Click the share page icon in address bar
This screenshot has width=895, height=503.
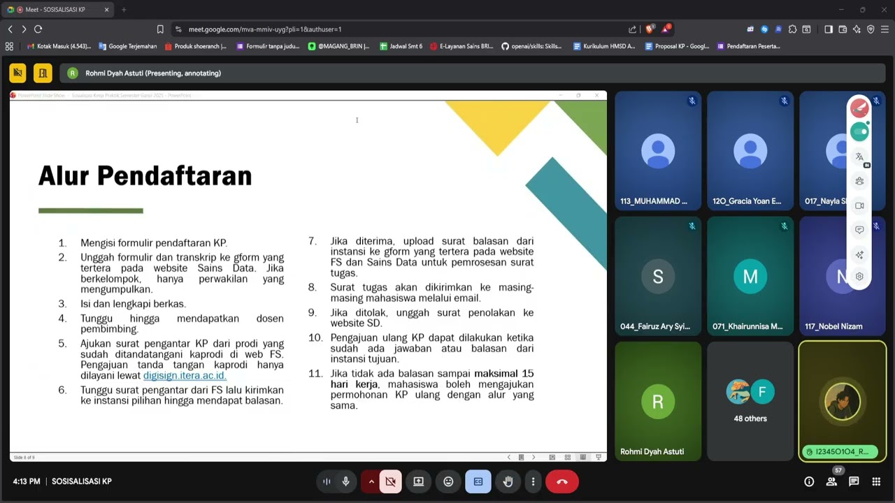tap(632, 29)
